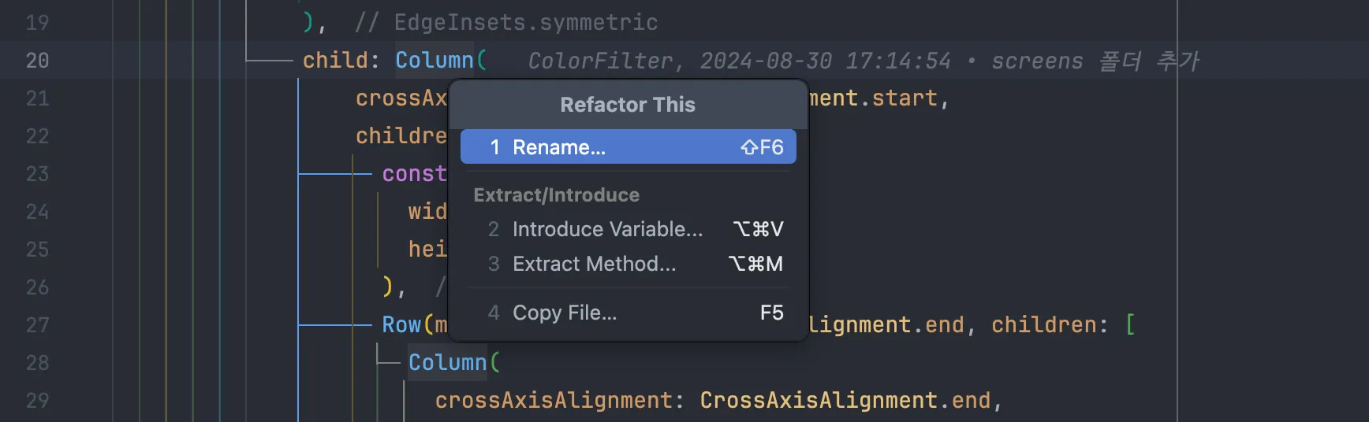Choose Extract Method... refactoring option
This screenshot has height=422, width=1369.
[x=628, y=264]
